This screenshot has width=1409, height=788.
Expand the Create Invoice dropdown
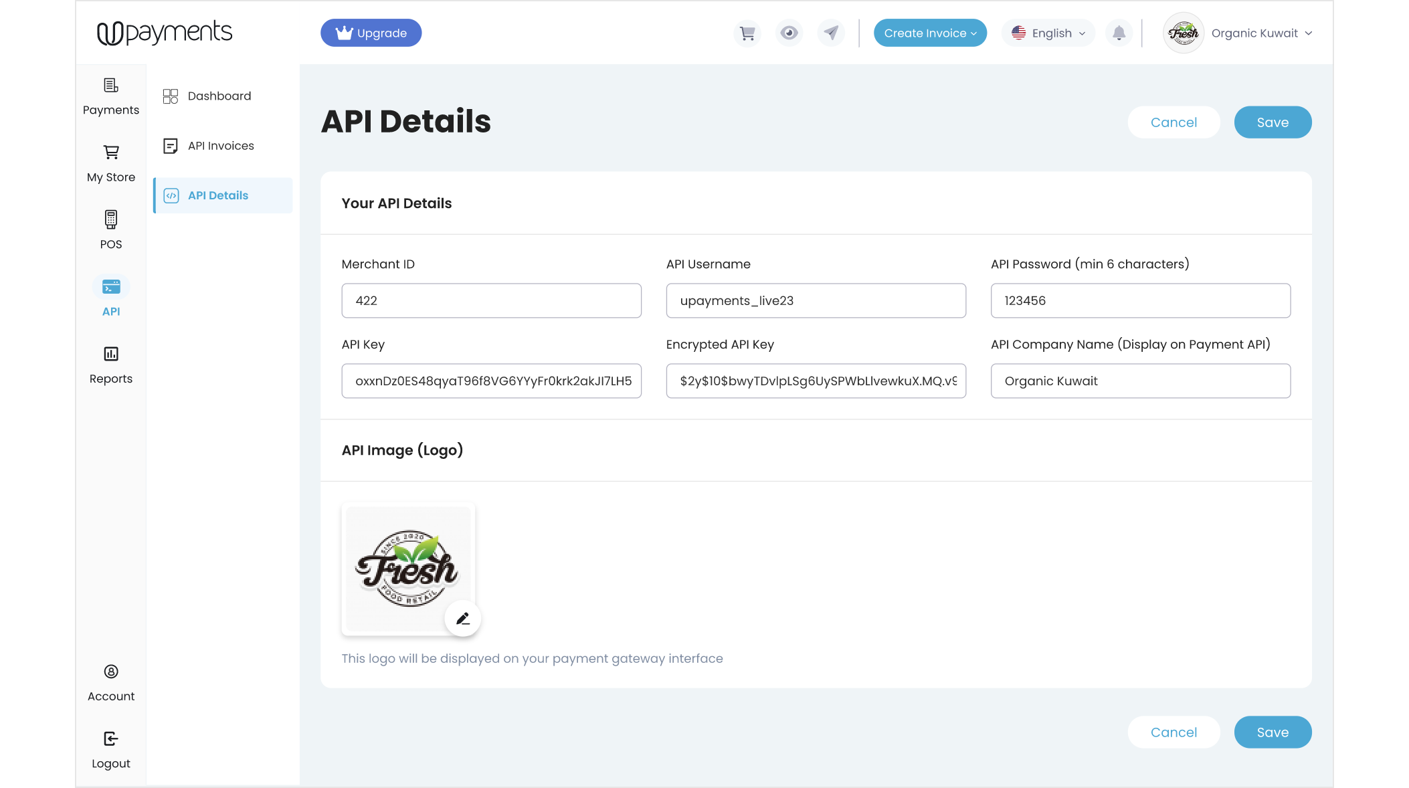930,33
